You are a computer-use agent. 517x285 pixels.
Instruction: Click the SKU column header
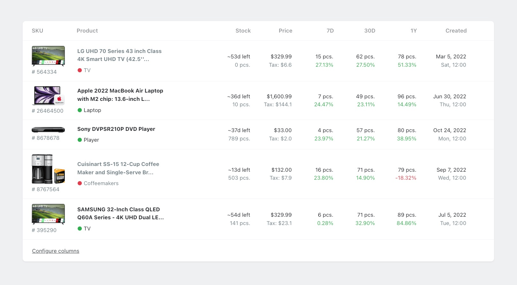37,31
